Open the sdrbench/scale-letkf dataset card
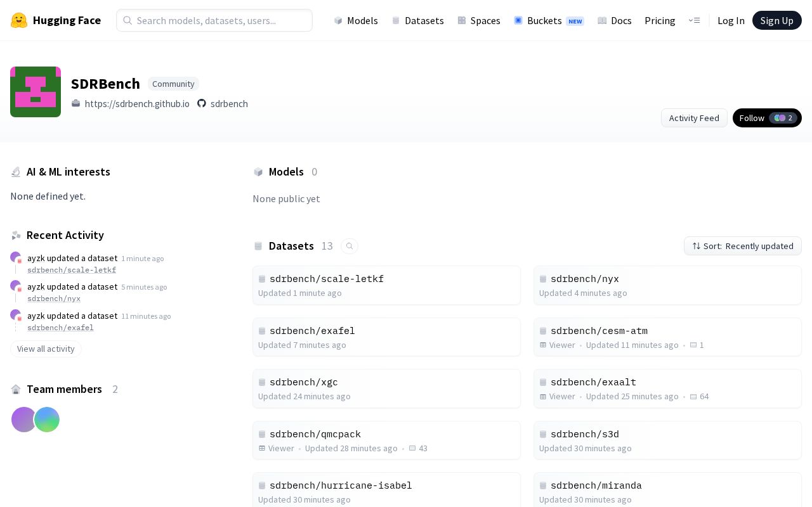The height and width of the screenshot is (507, 812). pyautogui.click(x=386, y=285)
